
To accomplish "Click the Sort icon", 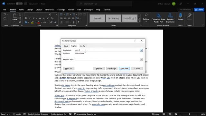I will tap(74, 22).
